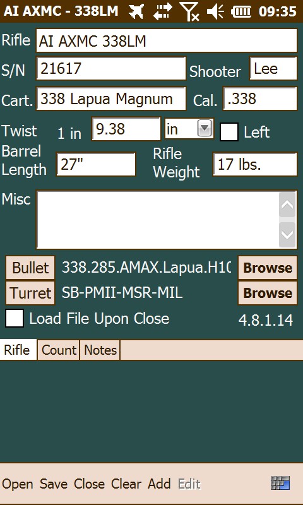This screenshot has height=505, width=303.
Task: Select the Add menu item
Action: coord(159,484)
